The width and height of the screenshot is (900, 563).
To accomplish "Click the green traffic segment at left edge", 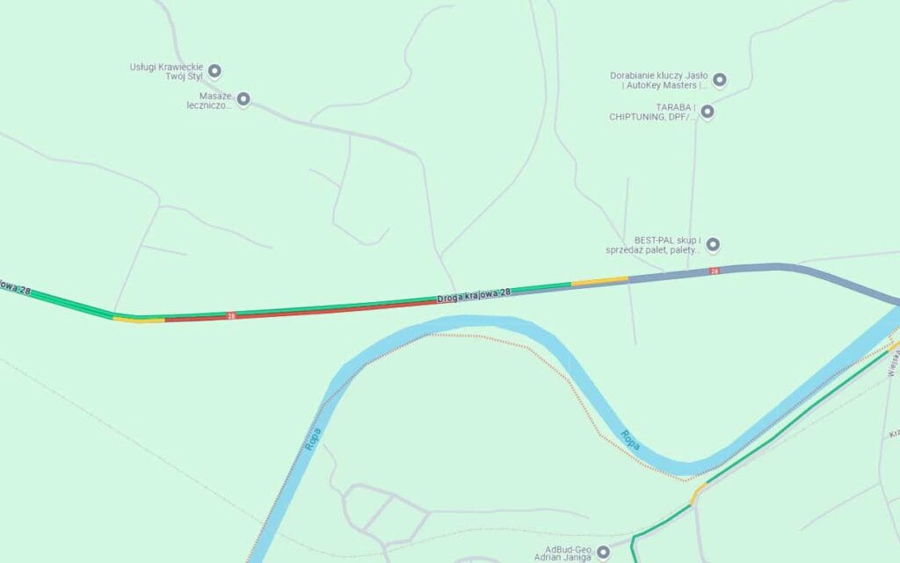I will click(57, 300).
